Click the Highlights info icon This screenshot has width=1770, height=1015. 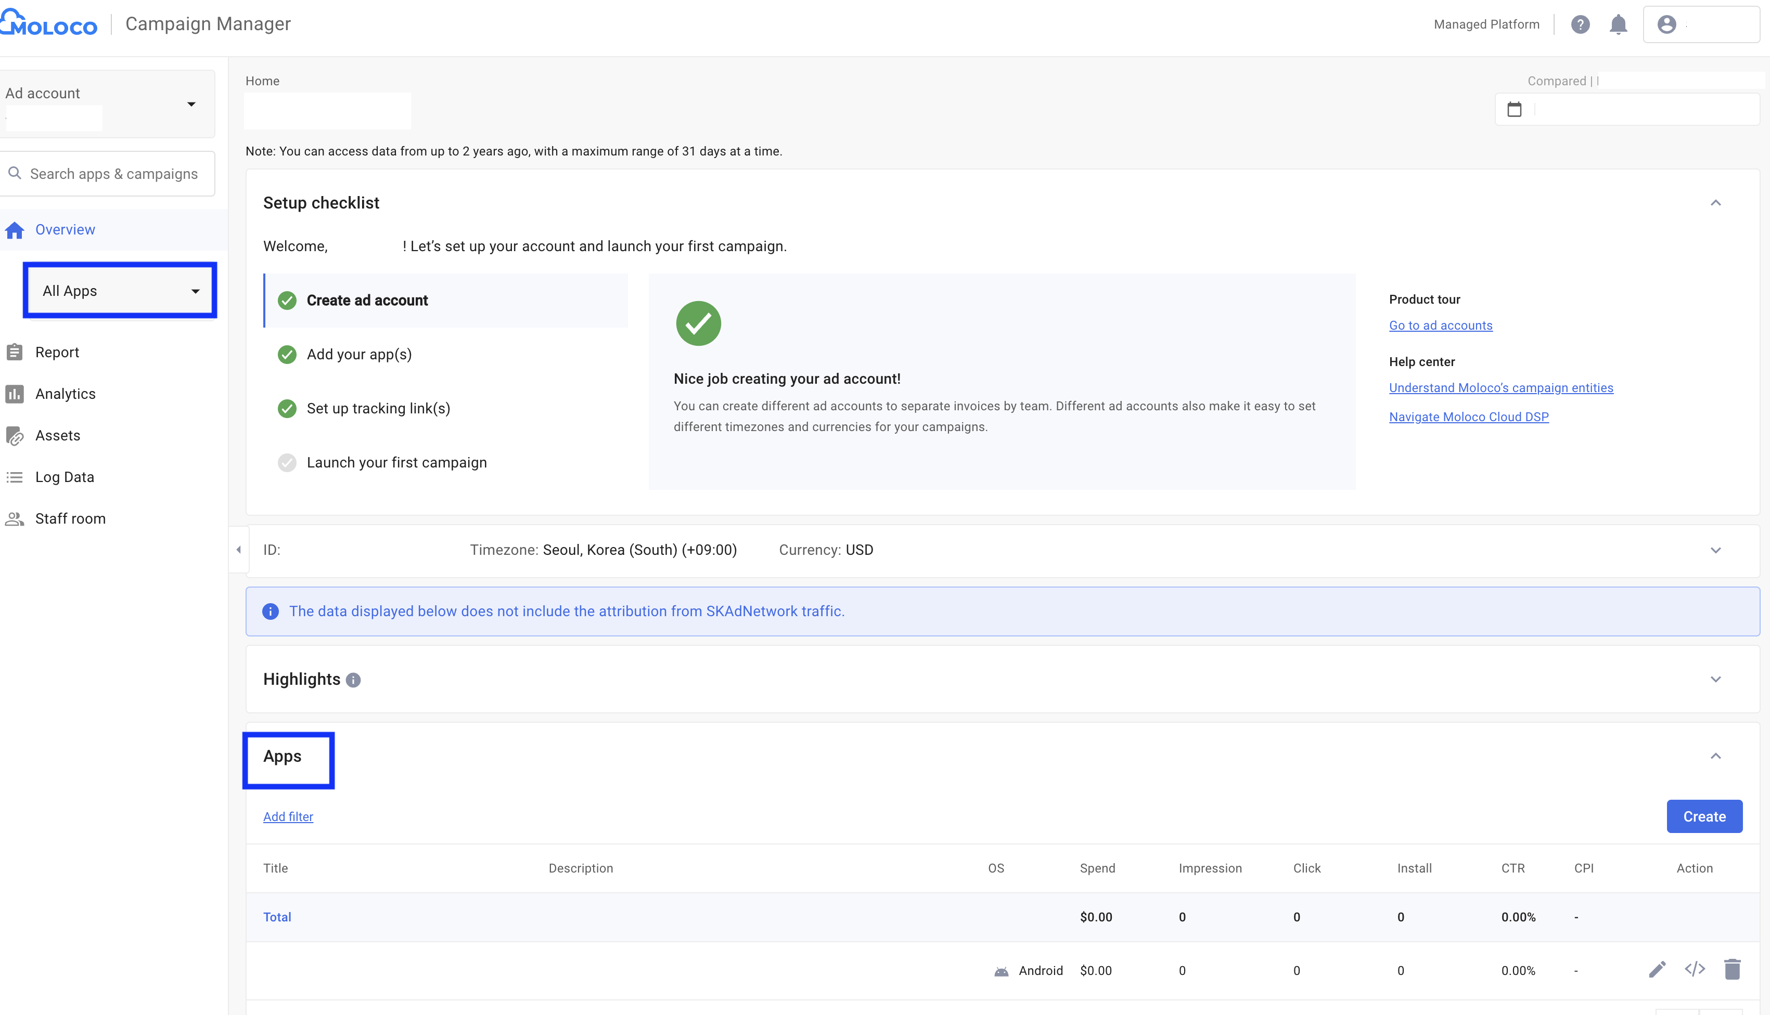pos(354,680)
